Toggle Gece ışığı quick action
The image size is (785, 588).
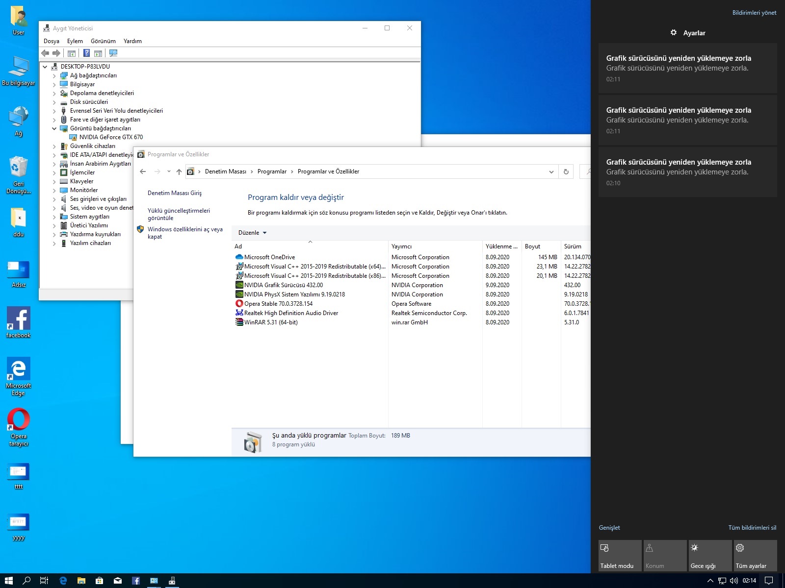pyautogui.click(x=710, y=556)
